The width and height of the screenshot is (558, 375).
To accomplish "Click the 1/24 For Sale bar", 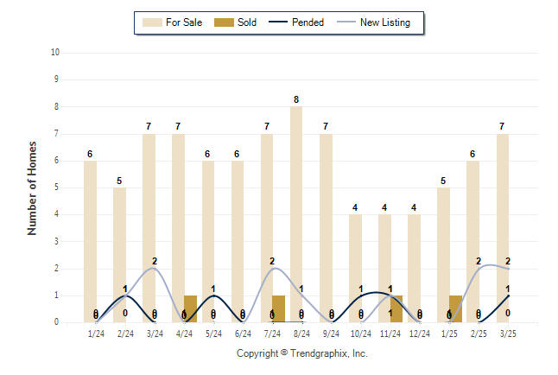I will [90, 242].
